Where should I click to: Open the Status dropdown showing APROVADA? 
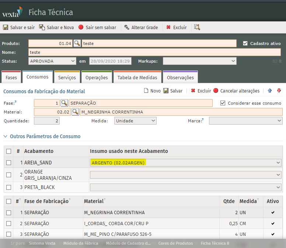[x=52, y=61]
